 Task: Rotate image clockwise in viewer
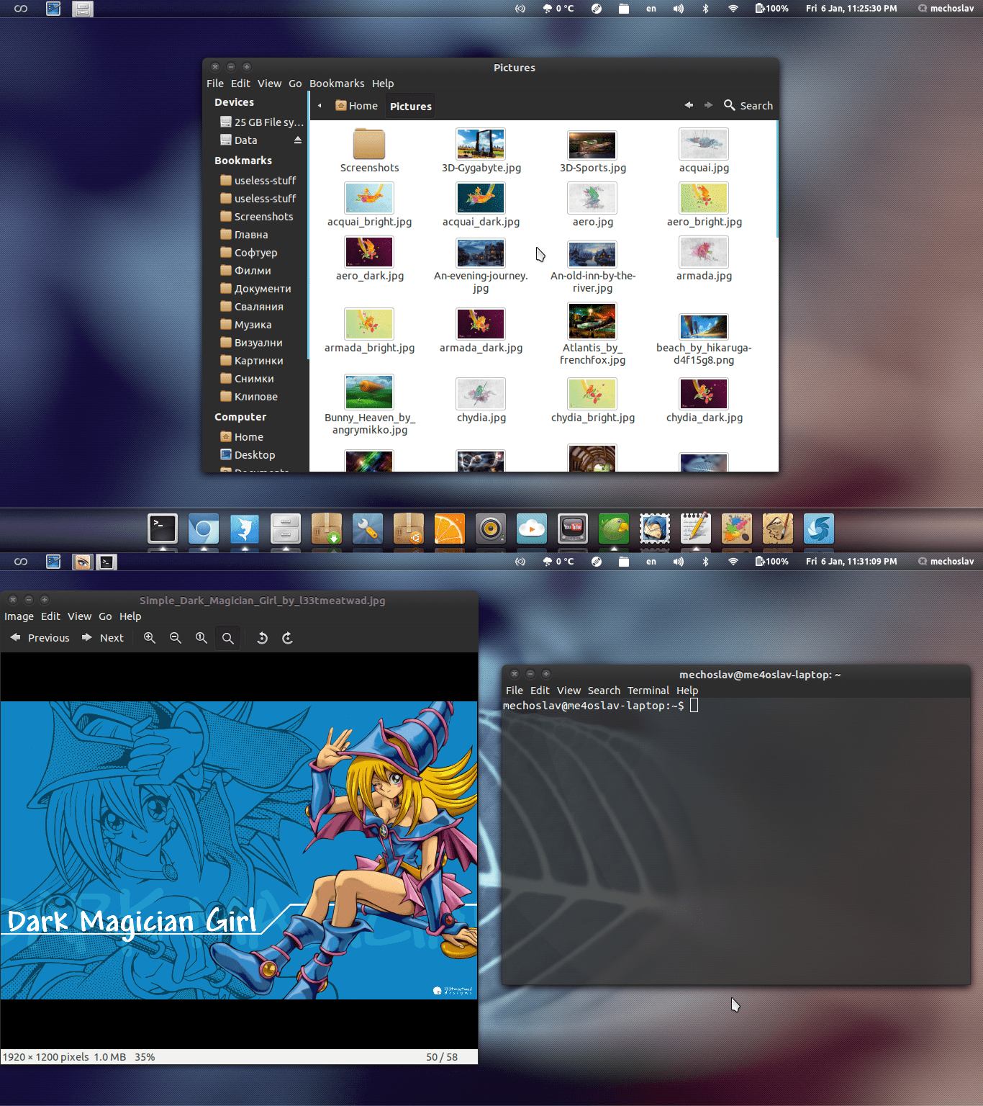pyautogui.click(x=288, y=638)
